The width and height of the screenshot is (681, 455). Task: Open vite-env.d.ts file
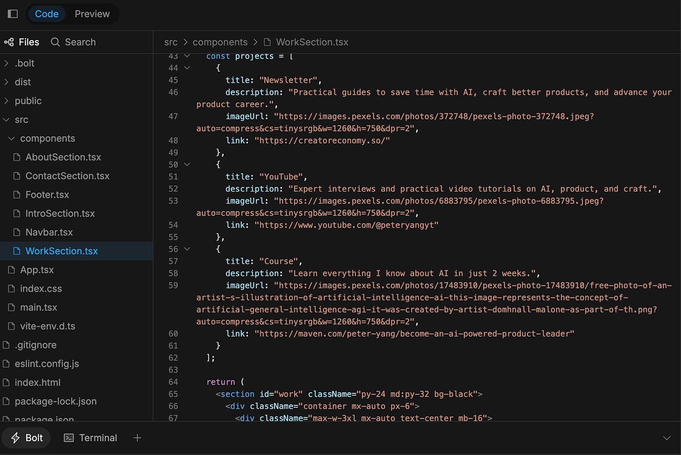pos(76,326)
